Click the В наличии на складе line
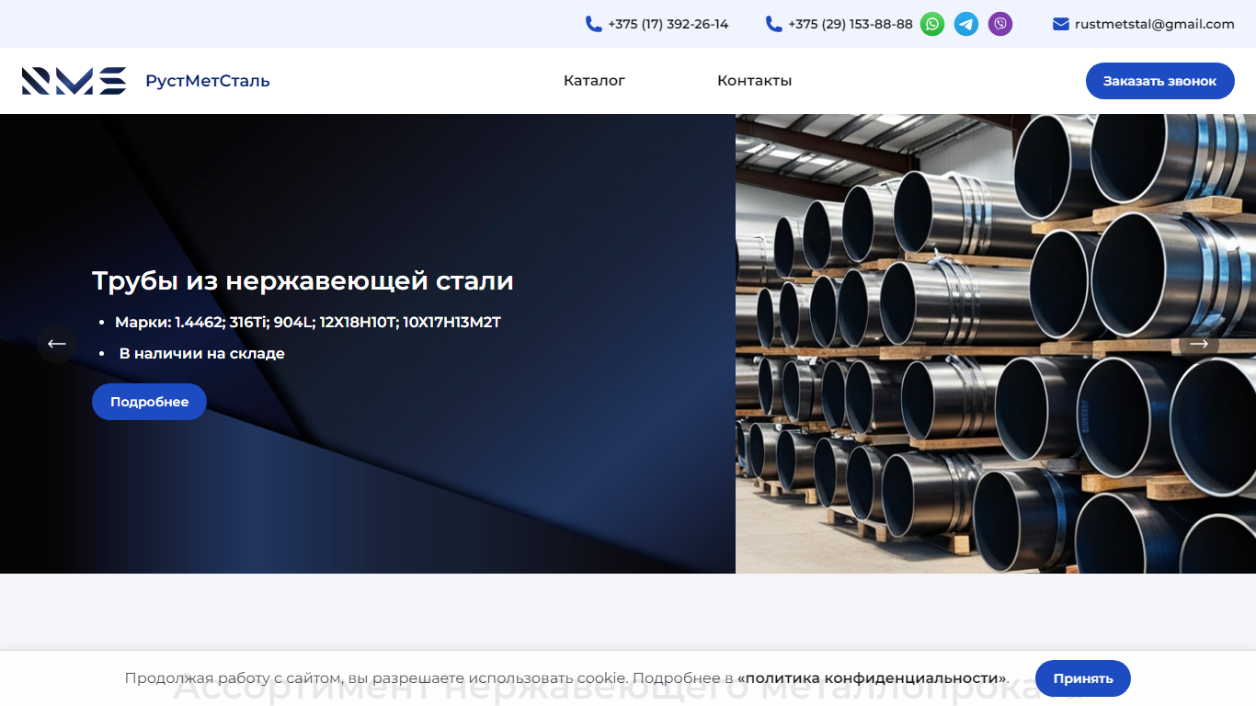This screenshot has width=1256, height=706. click(x=202, y=354)
